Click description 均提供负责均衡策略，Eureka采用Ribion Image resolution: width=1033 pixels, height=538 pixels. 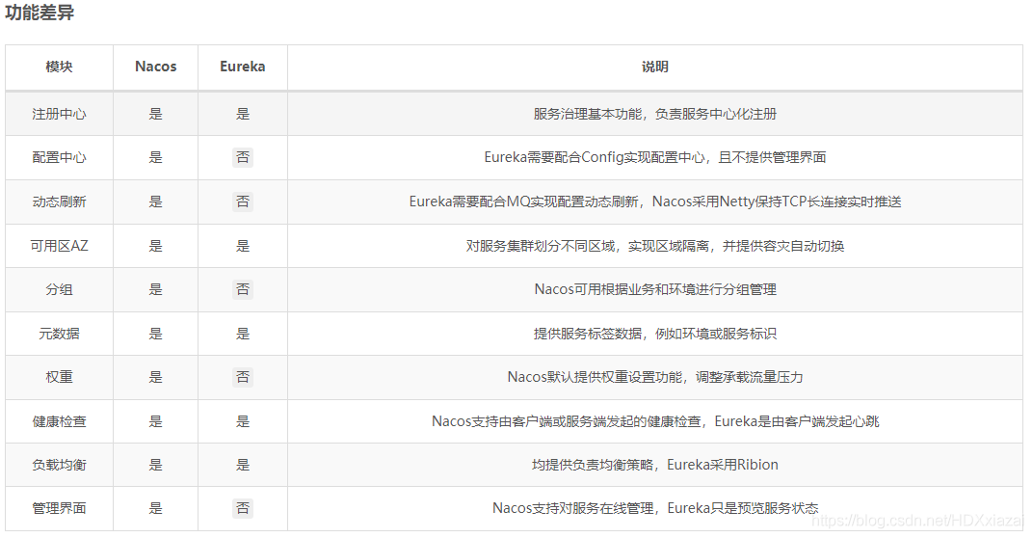pos(655,465)
